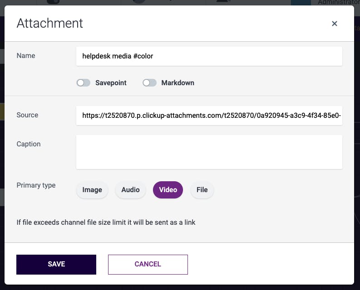Click the Source field label
The height and width of the screenshot is (290, 360).
coord(27,115)
